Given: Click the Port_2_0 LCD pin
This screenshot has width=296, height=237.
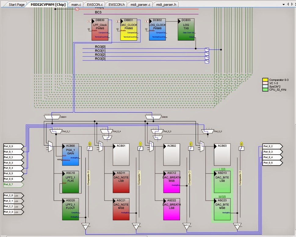Looking at the screenshot, I should (x=14, y=196).
